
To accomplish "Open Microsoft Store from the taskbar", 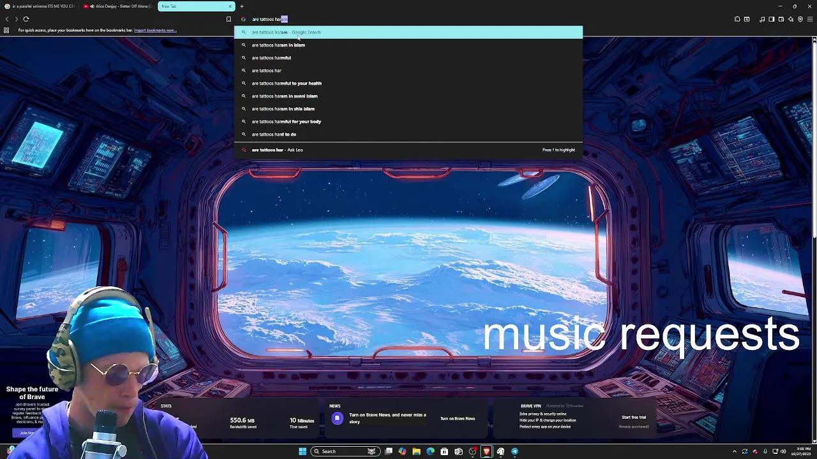I will (x=444, y=451).
